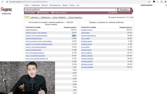Reload the page with browser refresh icon

(2, 2)
